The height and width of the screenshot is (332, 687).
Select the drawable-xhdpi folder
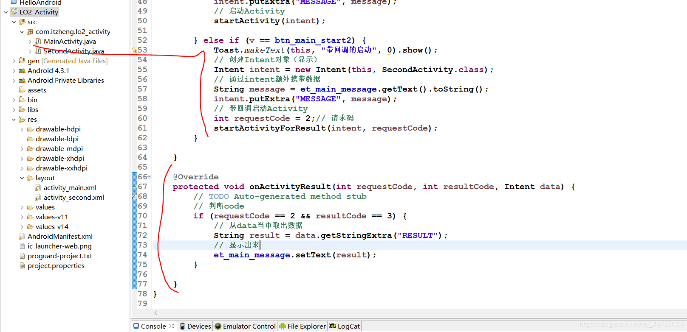coord(60,158)
